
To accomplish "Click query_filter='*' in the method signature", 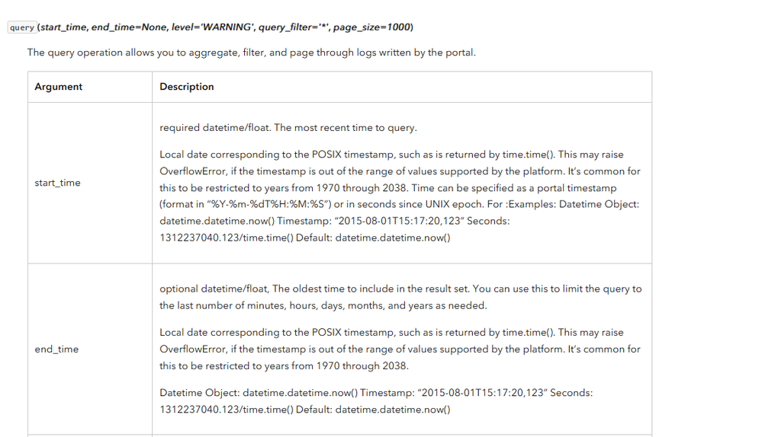I will pyautogui.click(x=291, y=27).
